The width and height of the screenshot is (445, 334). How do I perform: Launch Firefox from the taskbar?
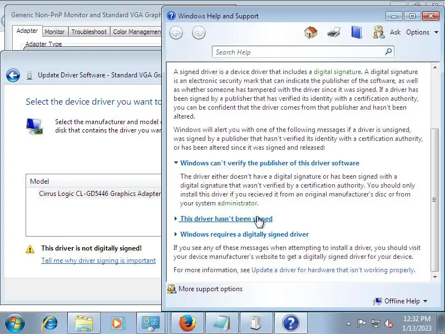187,323
